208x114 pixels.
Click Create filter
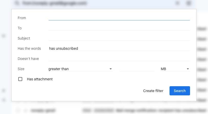(x=153, y=91)
